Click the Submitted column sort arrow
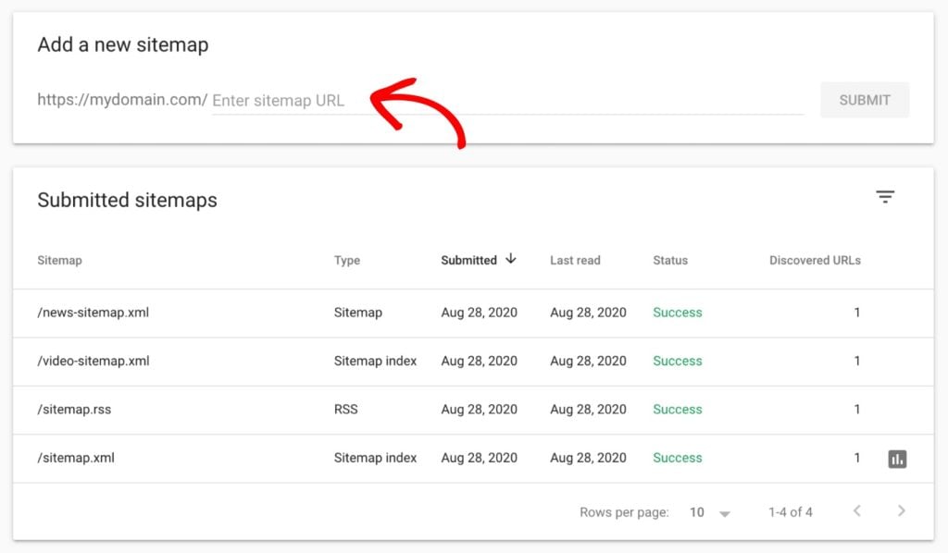 [x=511, y=260]
